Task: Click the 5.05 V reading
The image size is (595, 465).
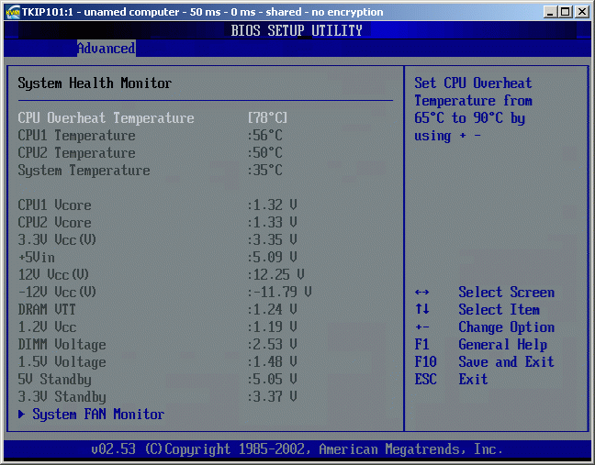Action: (272, 380)
